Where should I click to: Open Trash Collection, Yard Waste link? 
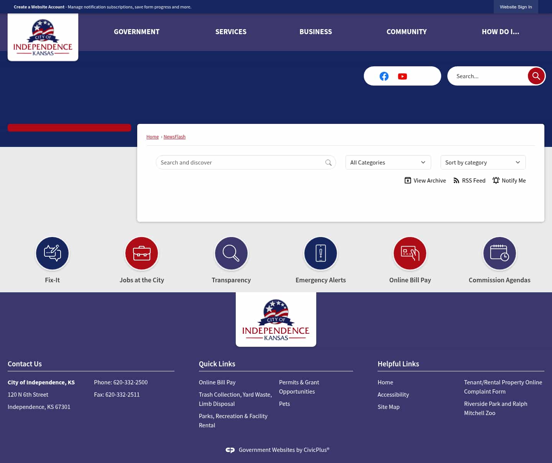pyautogui.click(x=235, y=399)
